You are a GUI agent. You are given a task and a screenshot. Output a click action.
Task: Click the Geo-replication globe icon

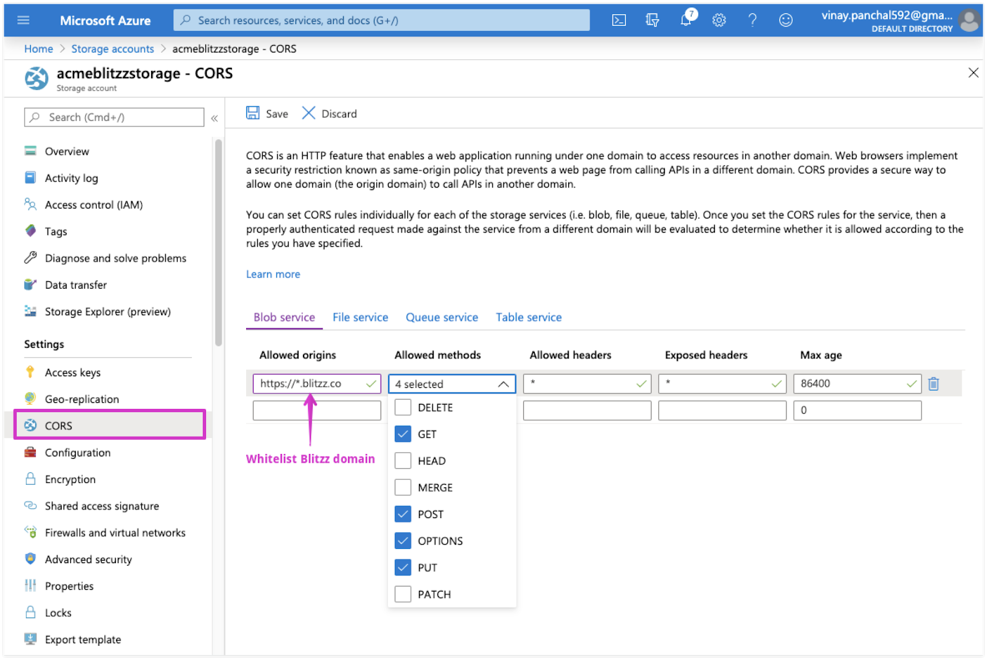coord(30,398)
